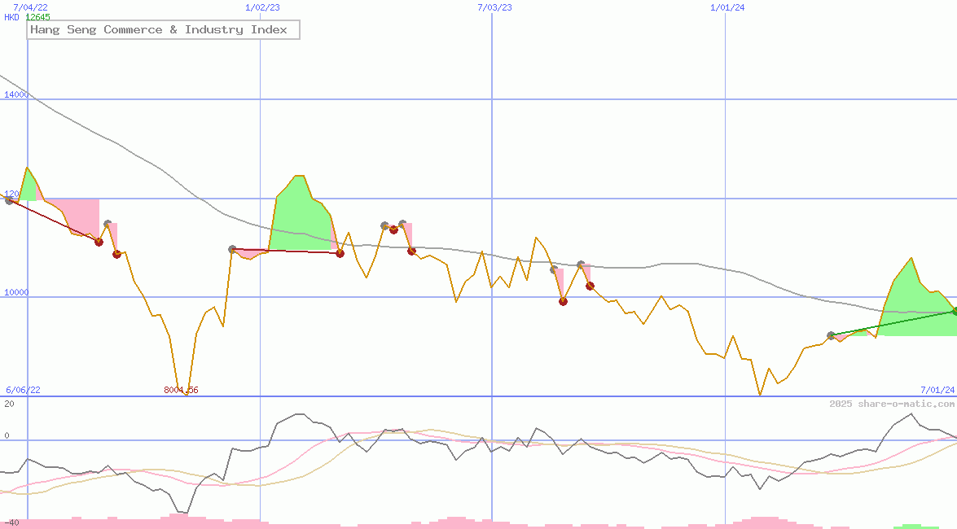957x529 pixels.
Task: Click the grey marker starting the green trendline
Action: click(831, 335)
